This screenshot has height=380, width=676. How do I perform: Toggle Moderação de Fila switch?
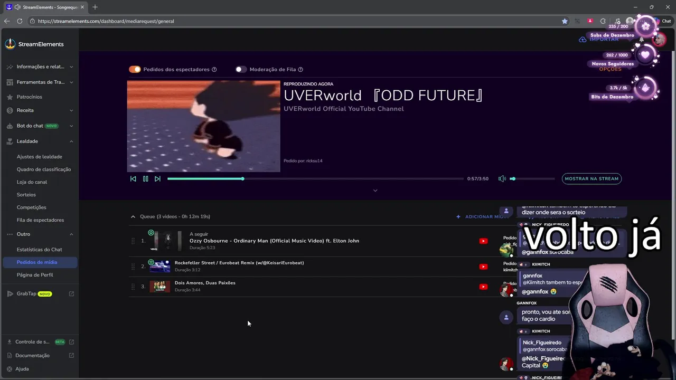pyautogui.click(x=241, y=70)
